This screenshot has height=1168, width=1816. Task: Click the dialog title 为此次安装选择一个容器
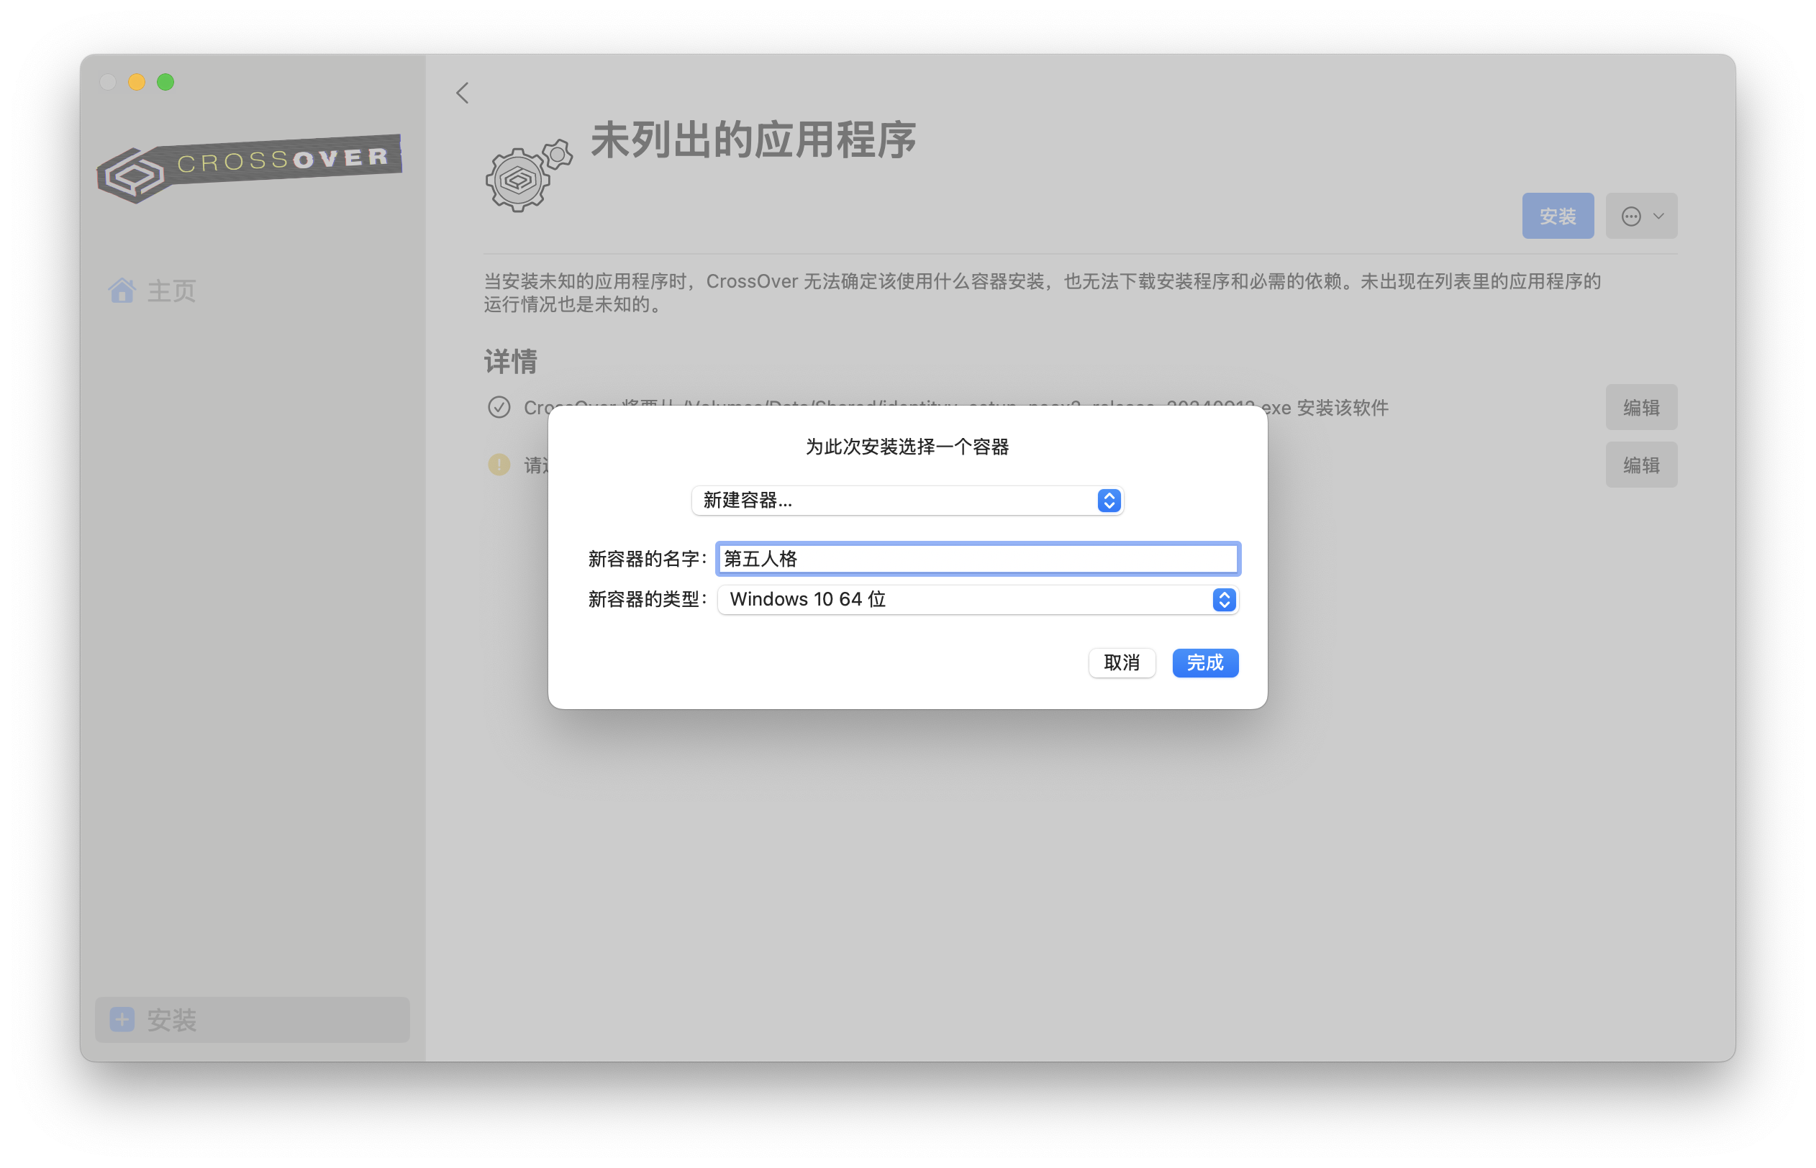(907, 447)
